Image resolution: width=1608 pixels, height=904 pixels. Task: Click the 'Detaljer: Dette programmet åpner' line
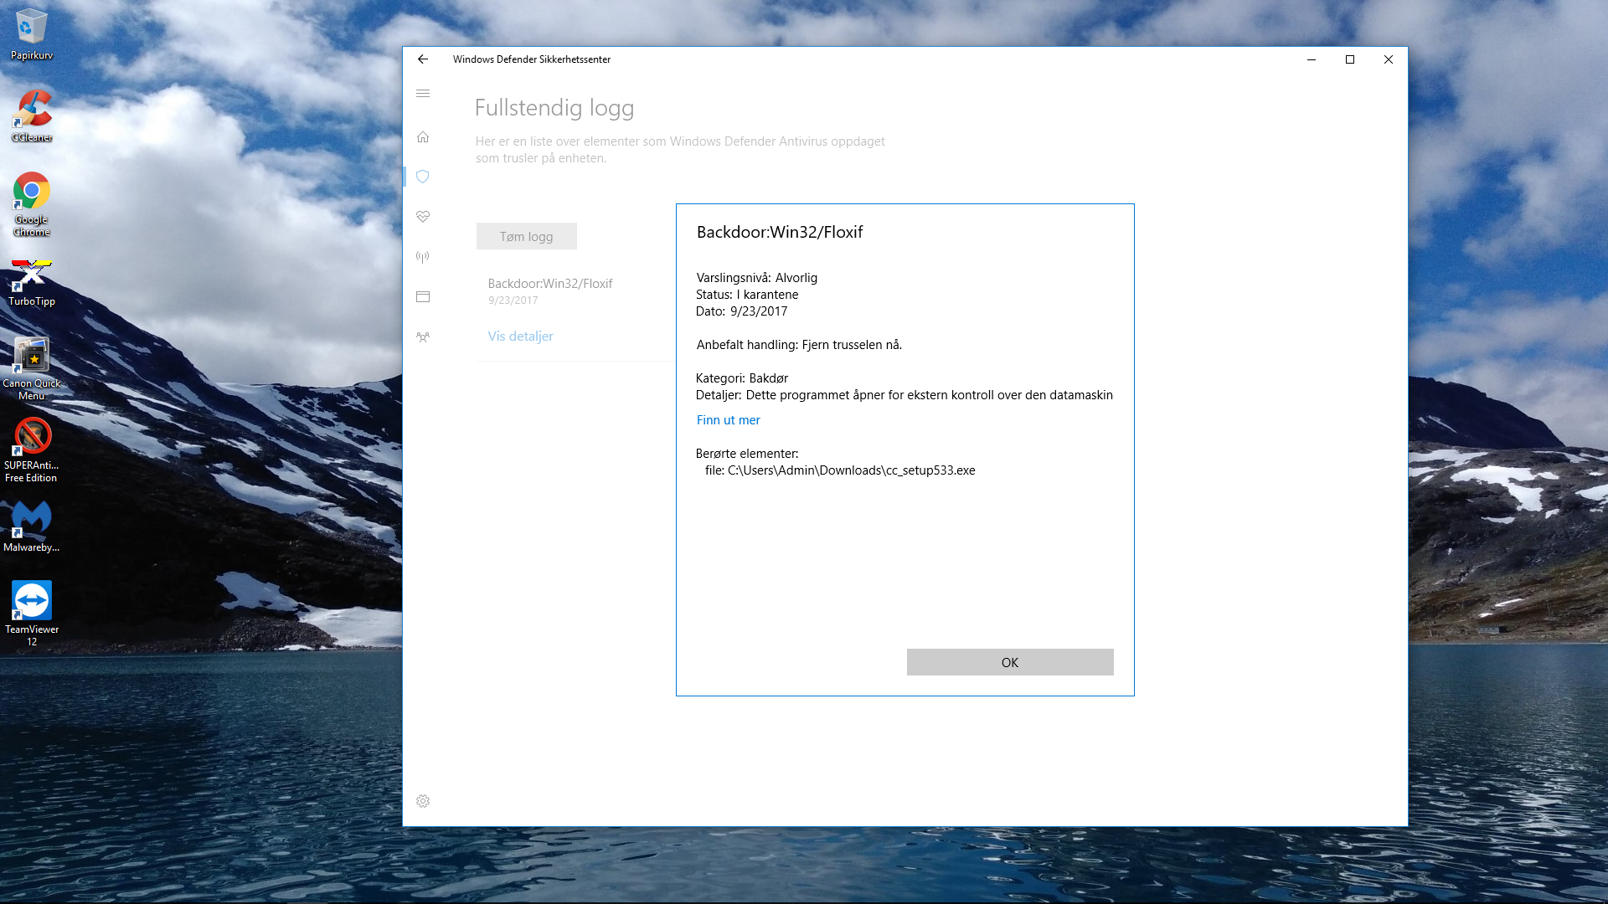(x=904, y=395)
